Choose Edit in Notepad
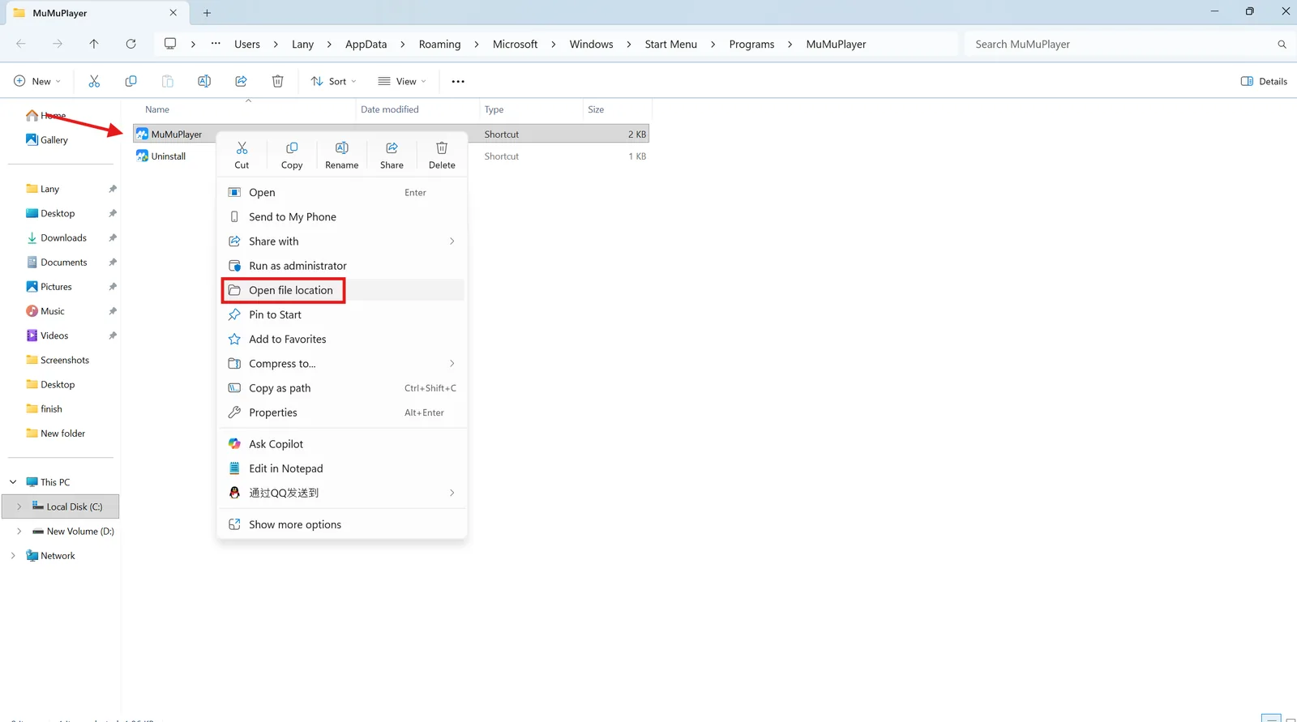The image size is (1297, 722). 342,468
